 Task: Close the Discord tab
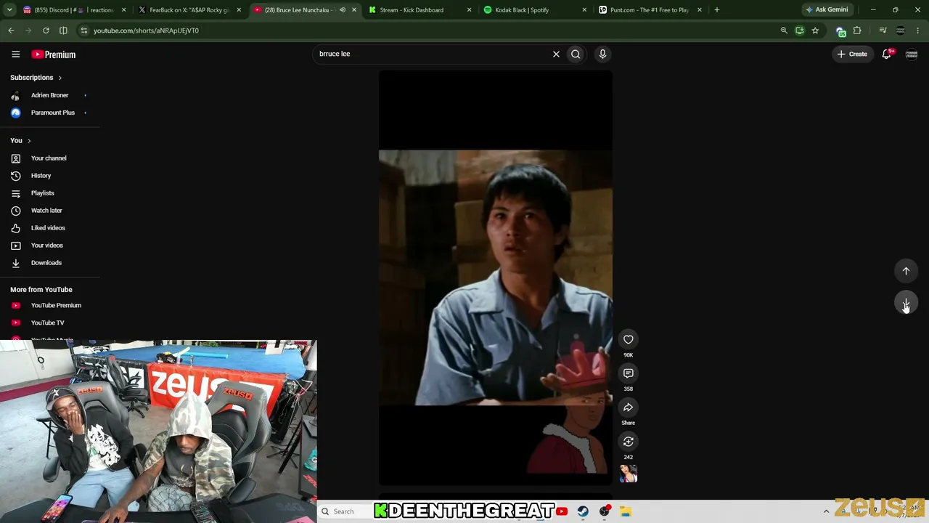click(x=124, y=10)
